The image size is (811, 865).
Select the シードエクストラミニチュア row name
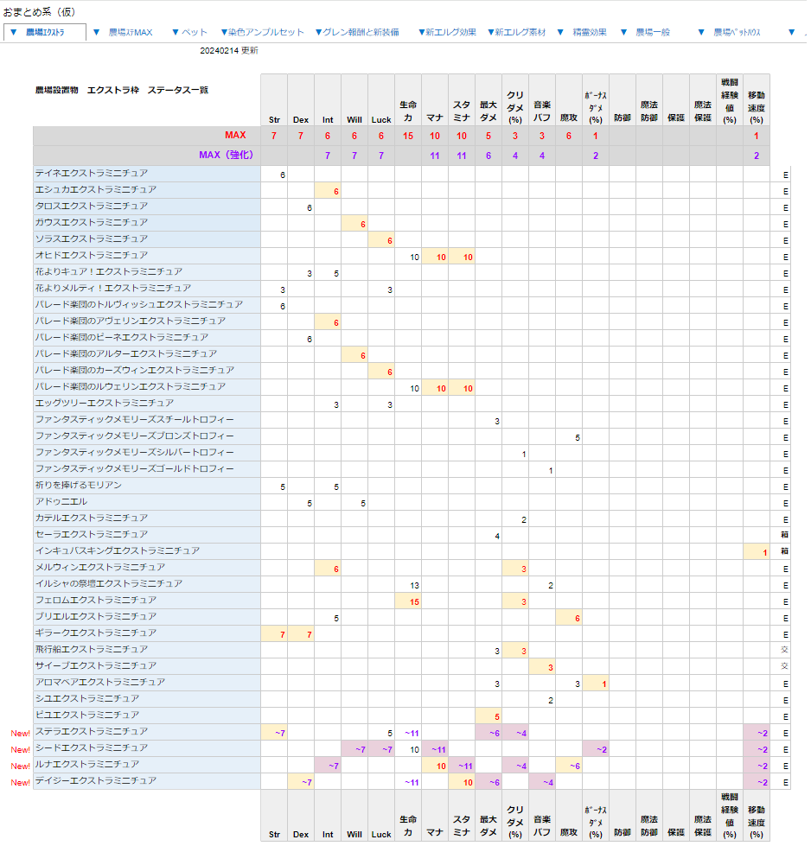[x=92, y=748]
